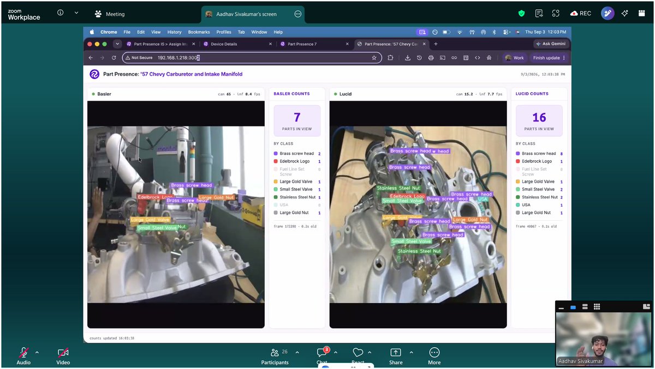Click the Work profile button
Viewport: 655px width, 369px height.
tap(515, 58)
